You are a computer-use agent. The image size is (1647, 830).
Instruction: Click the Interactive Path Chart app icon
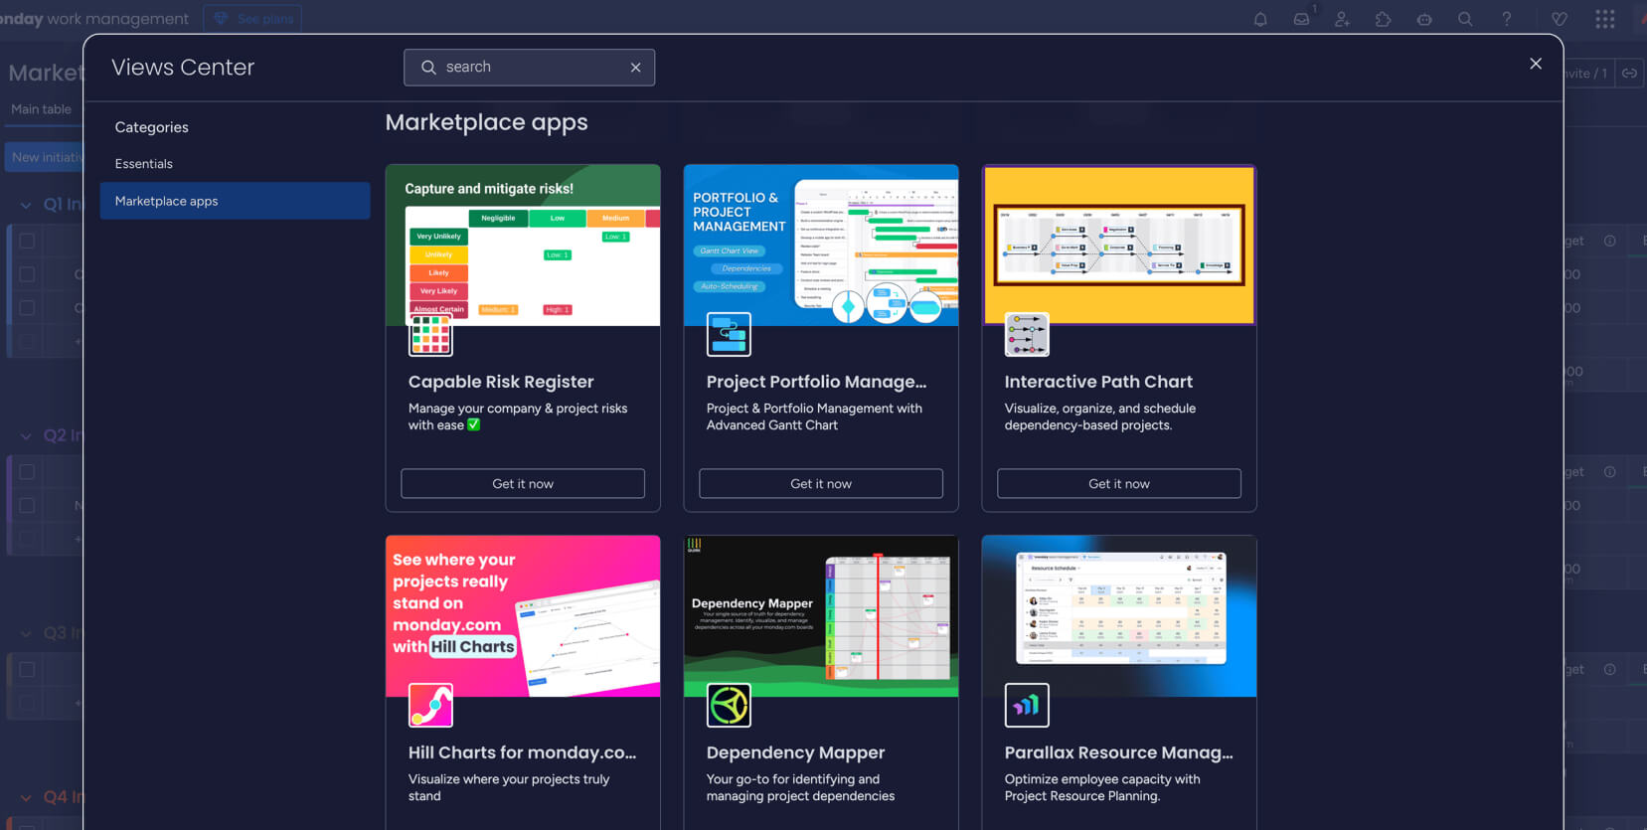click(x=1027, y=335)
